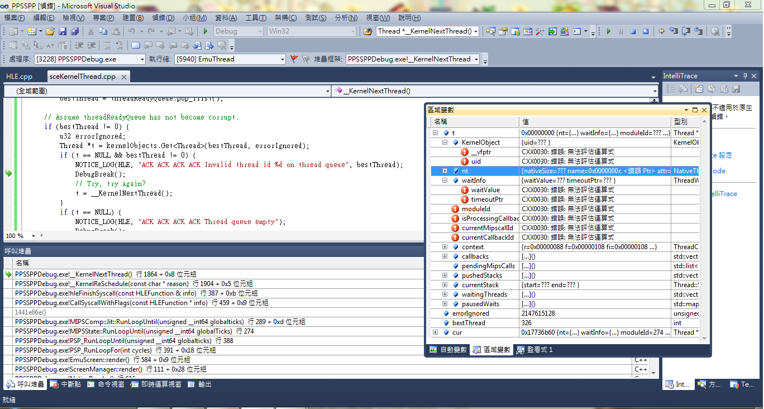Select the __KernelReSchedule call stack frame
This screenshot has width=764, height=409.
134,284
